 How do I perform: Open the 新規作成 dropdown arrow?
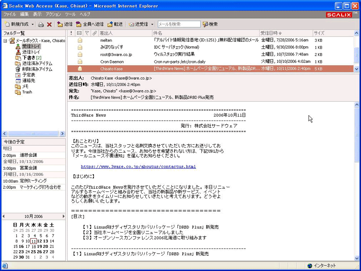(x=32, y=25)
